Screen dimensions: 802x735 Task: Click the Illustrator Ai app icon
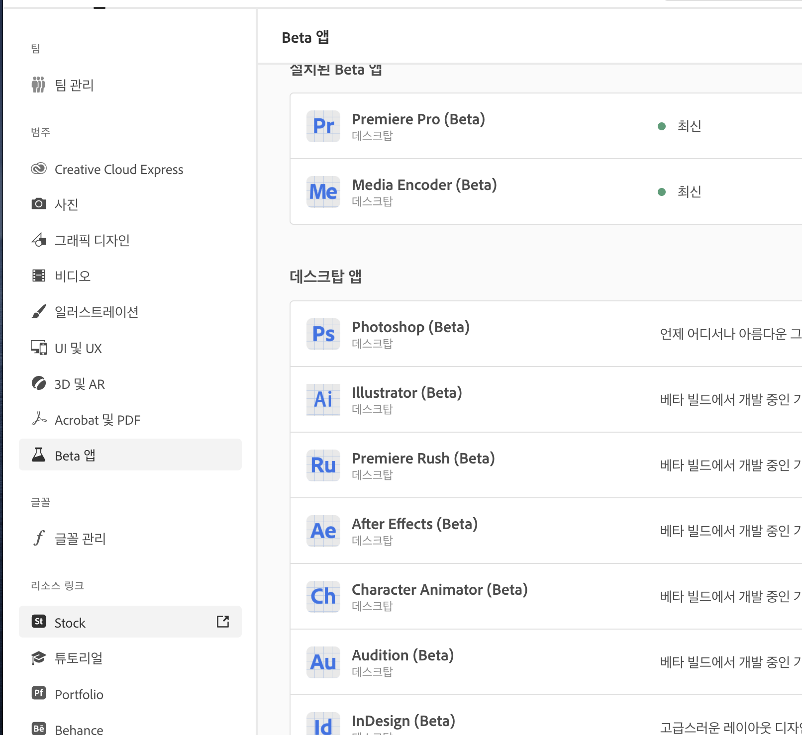point(323,400)
